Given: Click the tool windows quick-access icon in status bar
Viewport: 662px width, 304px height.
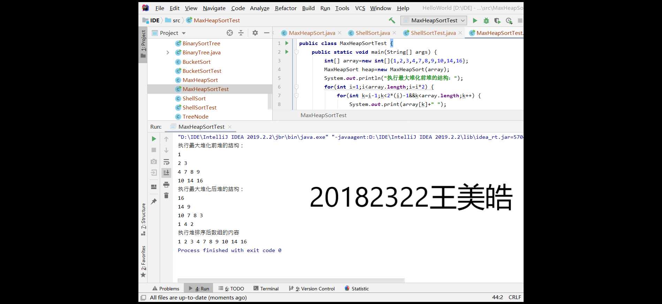Looking at the screenshot, I should pyautogui.click(x=143, y=297).
